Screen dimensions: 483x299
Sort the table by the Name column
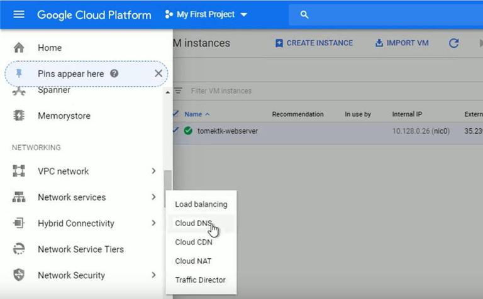click(193, 114)
